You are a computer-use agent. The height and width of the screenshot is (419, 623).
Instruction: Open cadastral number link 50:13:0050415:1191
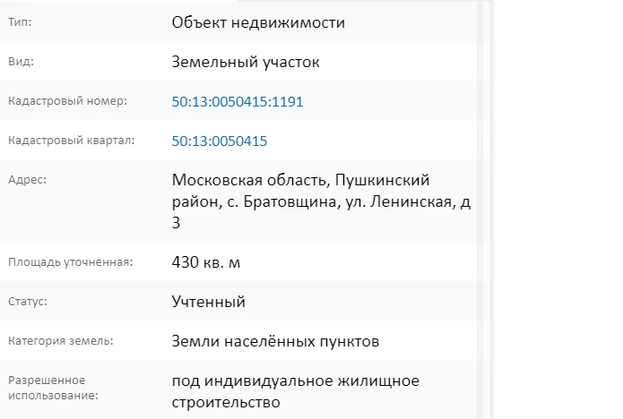tap(238, 102)
